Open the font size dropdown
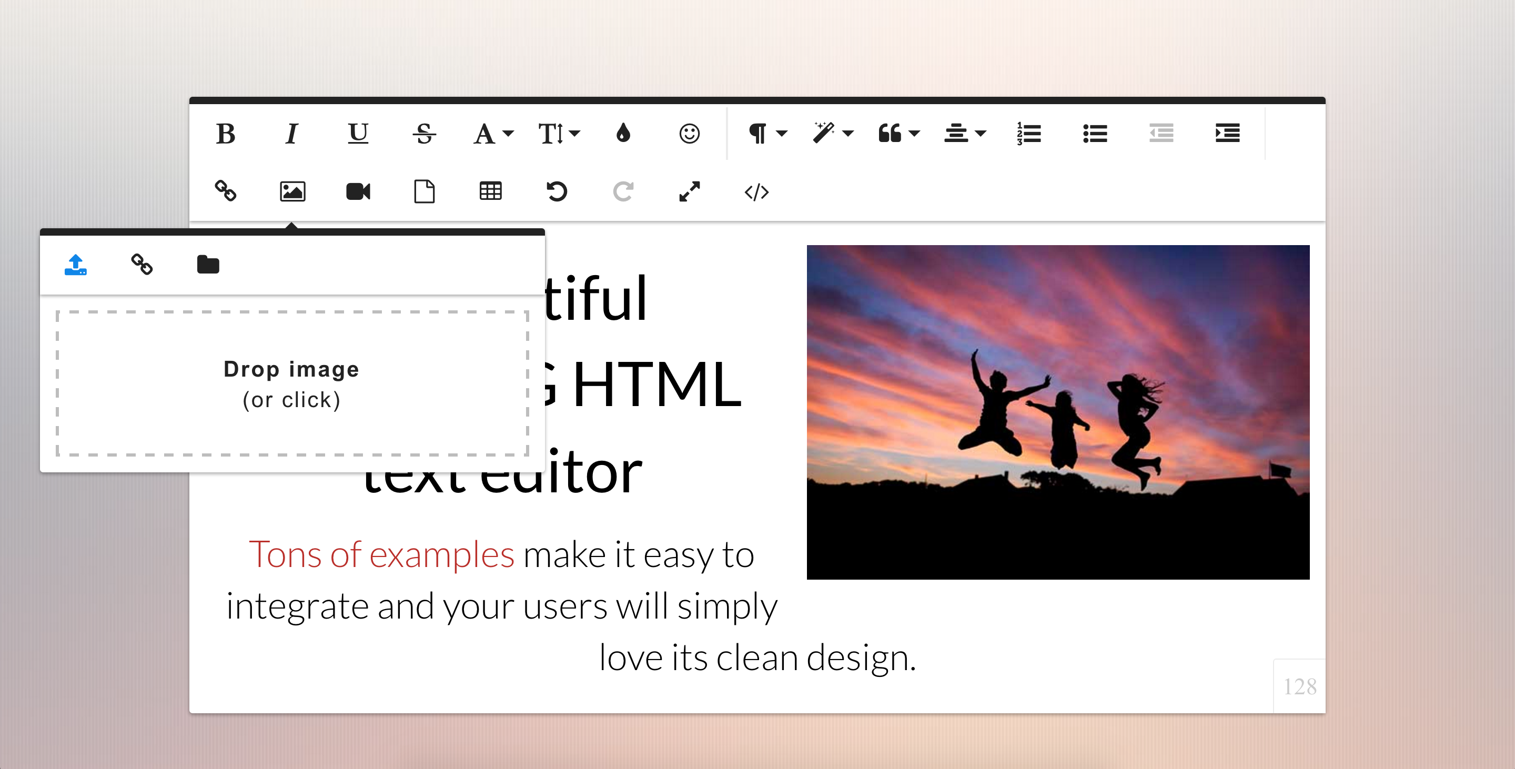This screenshot has width=1515, height=769. click(x=559, y=134)
